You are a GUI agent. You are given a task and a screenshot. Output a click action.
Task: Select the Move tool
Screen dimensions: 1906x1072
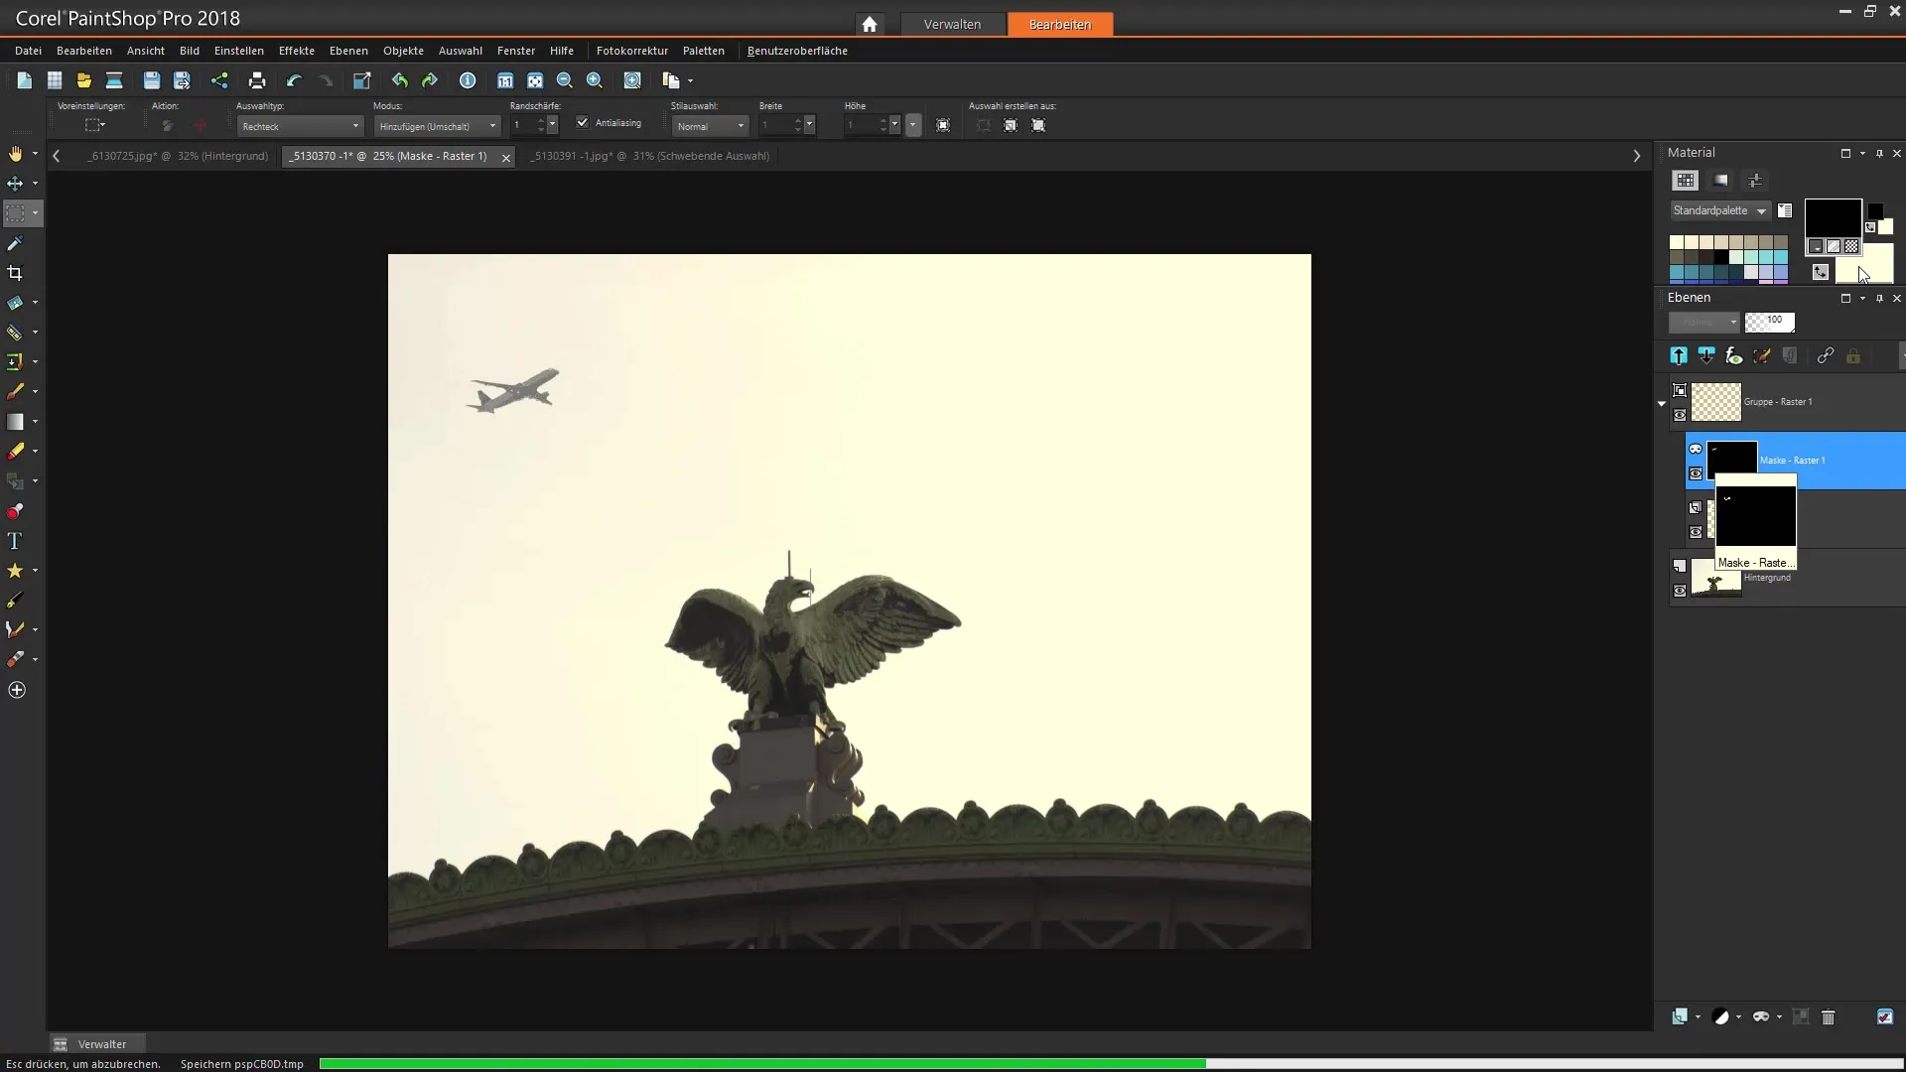pyautogui.click(x=15, y=184)
